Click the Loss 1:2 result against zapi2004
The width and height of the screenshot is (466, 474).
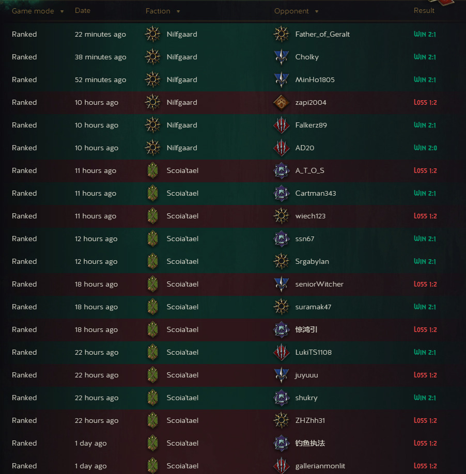pos(425,103)
